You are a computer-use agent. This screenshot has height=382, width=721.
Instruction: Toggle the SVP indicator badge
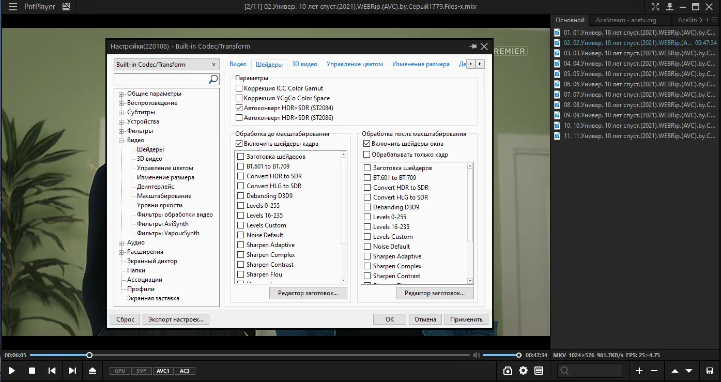pos(142,371)
